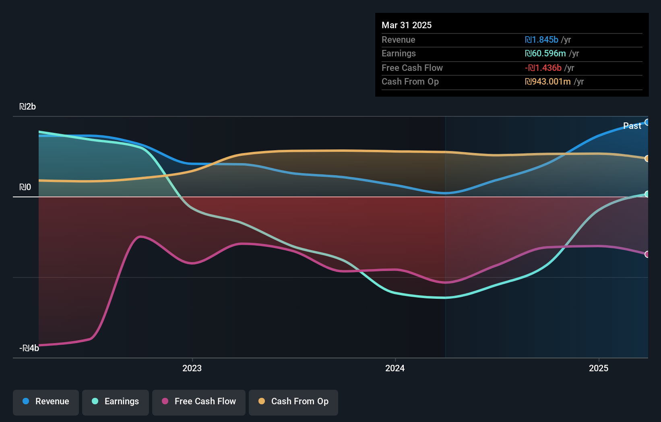Click the blue Revenue legend dot
This screenshot has height=422, width=661.
click(x=26, y=401)
